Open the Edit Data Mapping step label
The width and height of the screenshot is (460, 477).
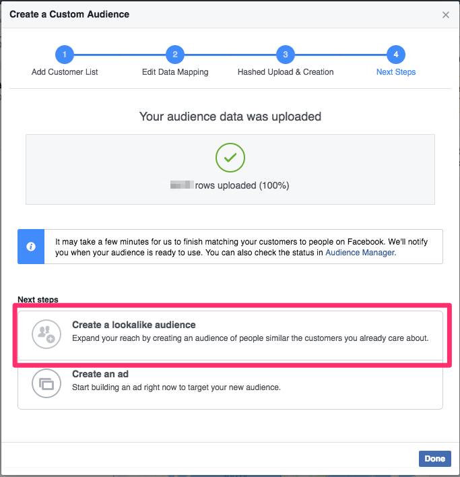[175, 72]
